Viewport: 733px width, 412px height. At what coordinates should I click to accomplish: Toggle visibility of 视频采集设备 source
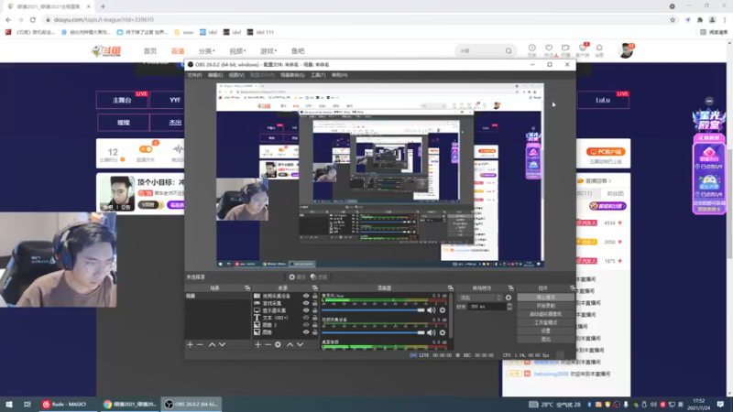(x=306, y=296)
